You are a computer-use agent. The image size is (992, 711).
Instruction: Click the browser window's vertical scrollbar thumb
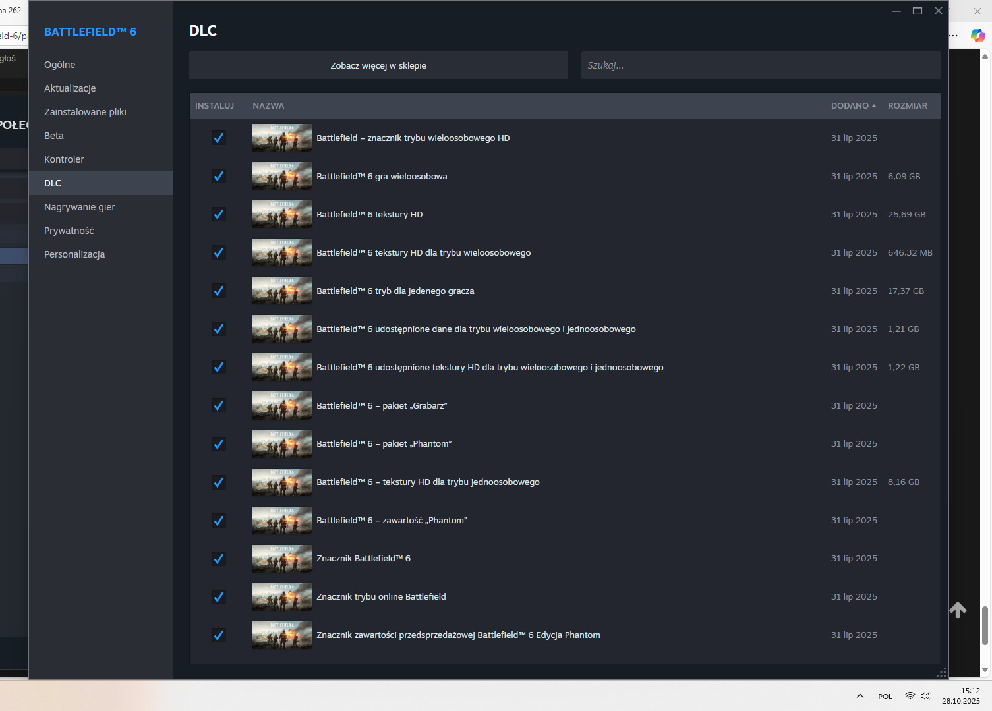[985, 625]
